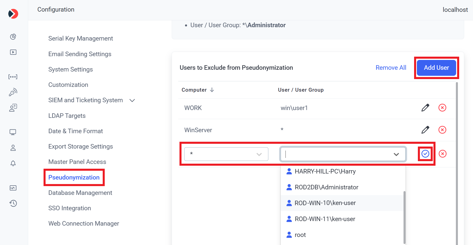Open the dashboard pie chart sidebar icon
Screen dimensions: 473x245
[x=13, y=37]
